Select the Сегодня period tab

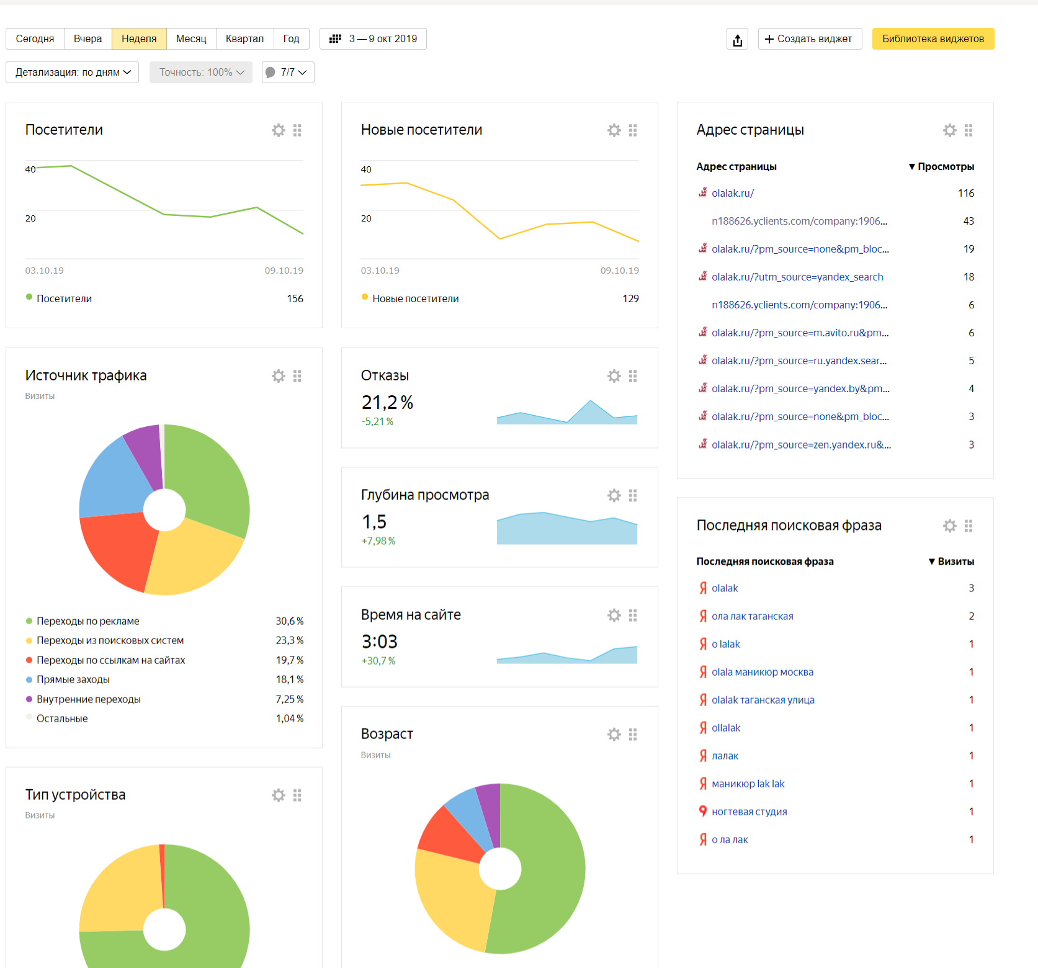coord(35,38)
